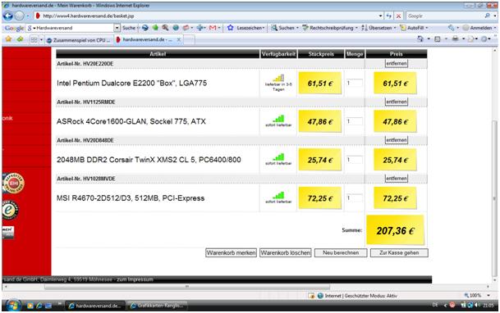Open Gmail icon in Google toolbar
Image resolution: width=500 pixels, height=313 pixels.
coord(213,28)
